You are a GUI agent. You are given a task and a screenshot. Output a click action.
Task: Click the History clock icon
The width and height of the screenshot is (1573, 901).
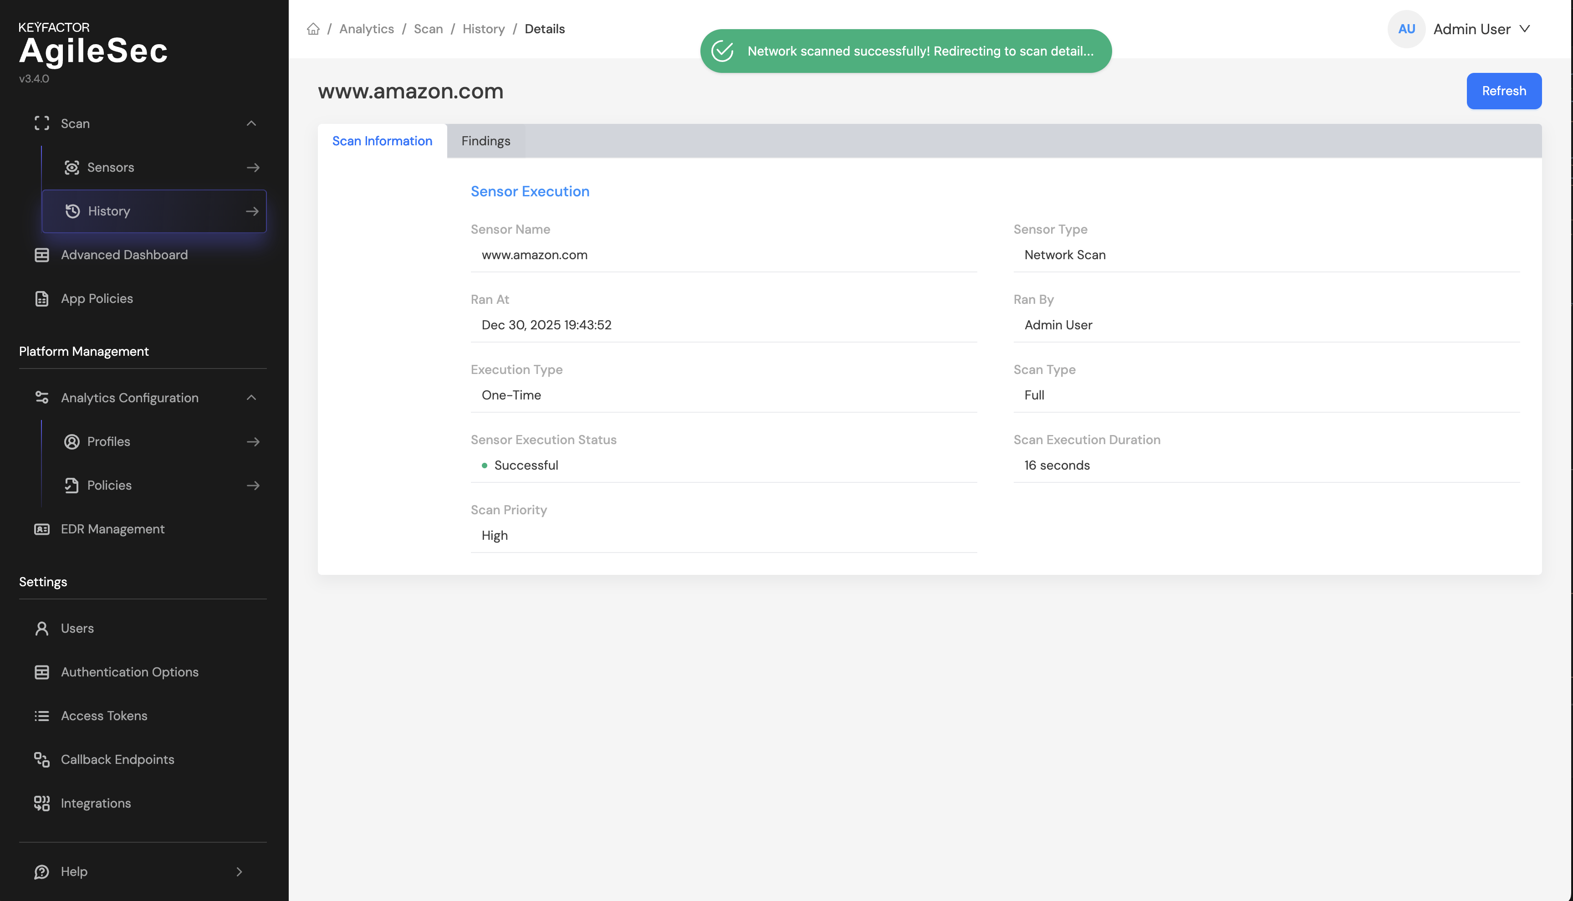[72, 211]
